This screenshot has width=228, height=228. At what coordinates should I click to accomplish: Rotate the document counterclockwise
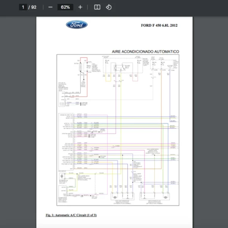109,7
